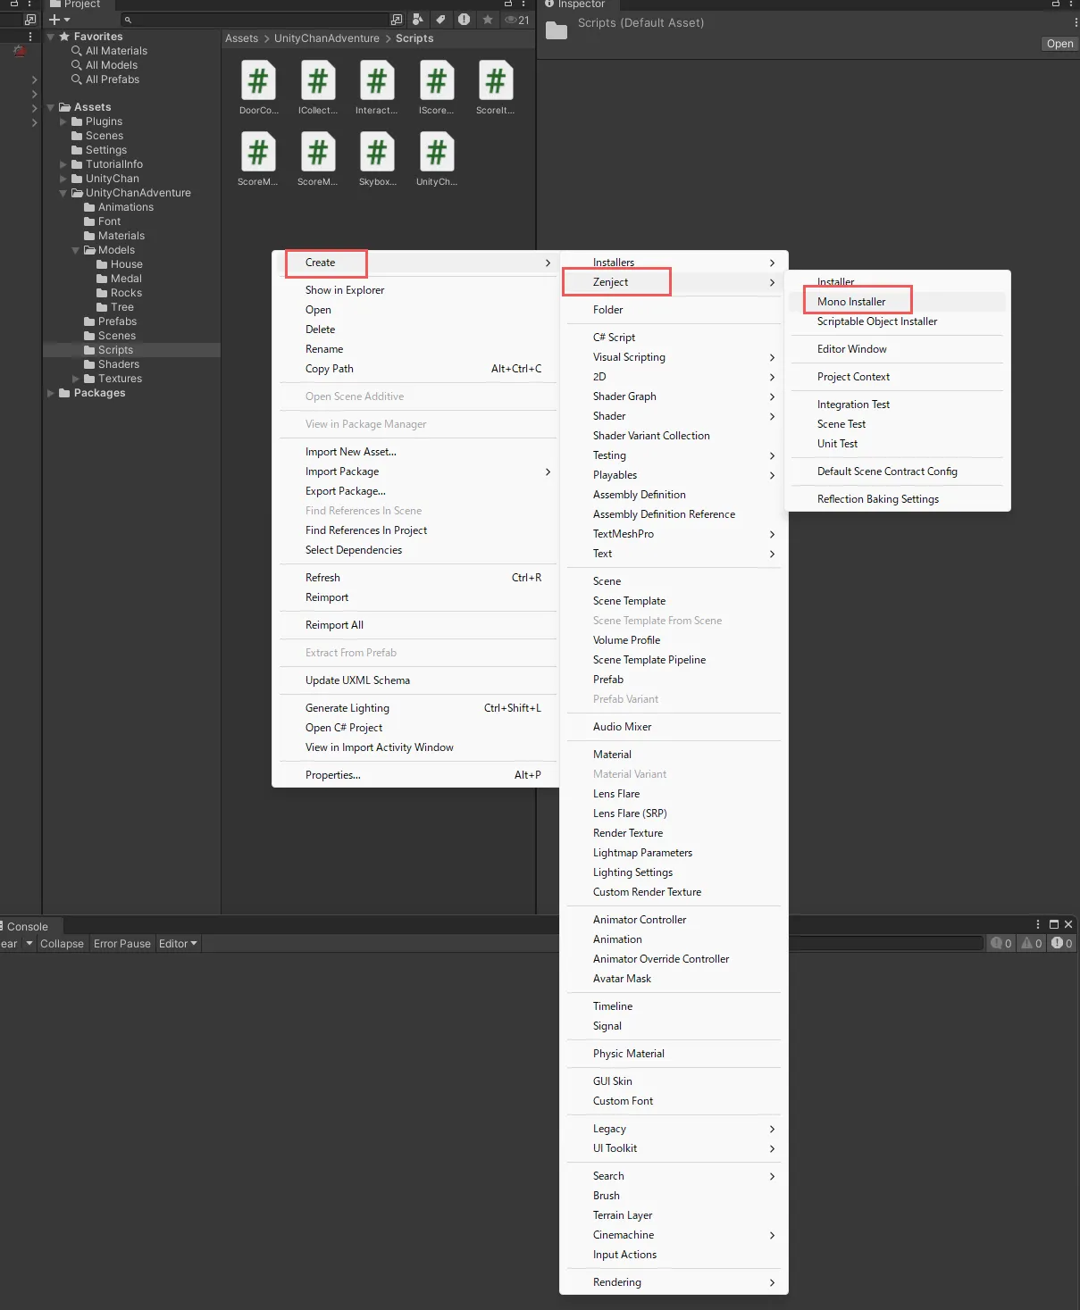Select the UnityCh... script file icon
The image size is (1080, 1310).
(x=436, y=154)
